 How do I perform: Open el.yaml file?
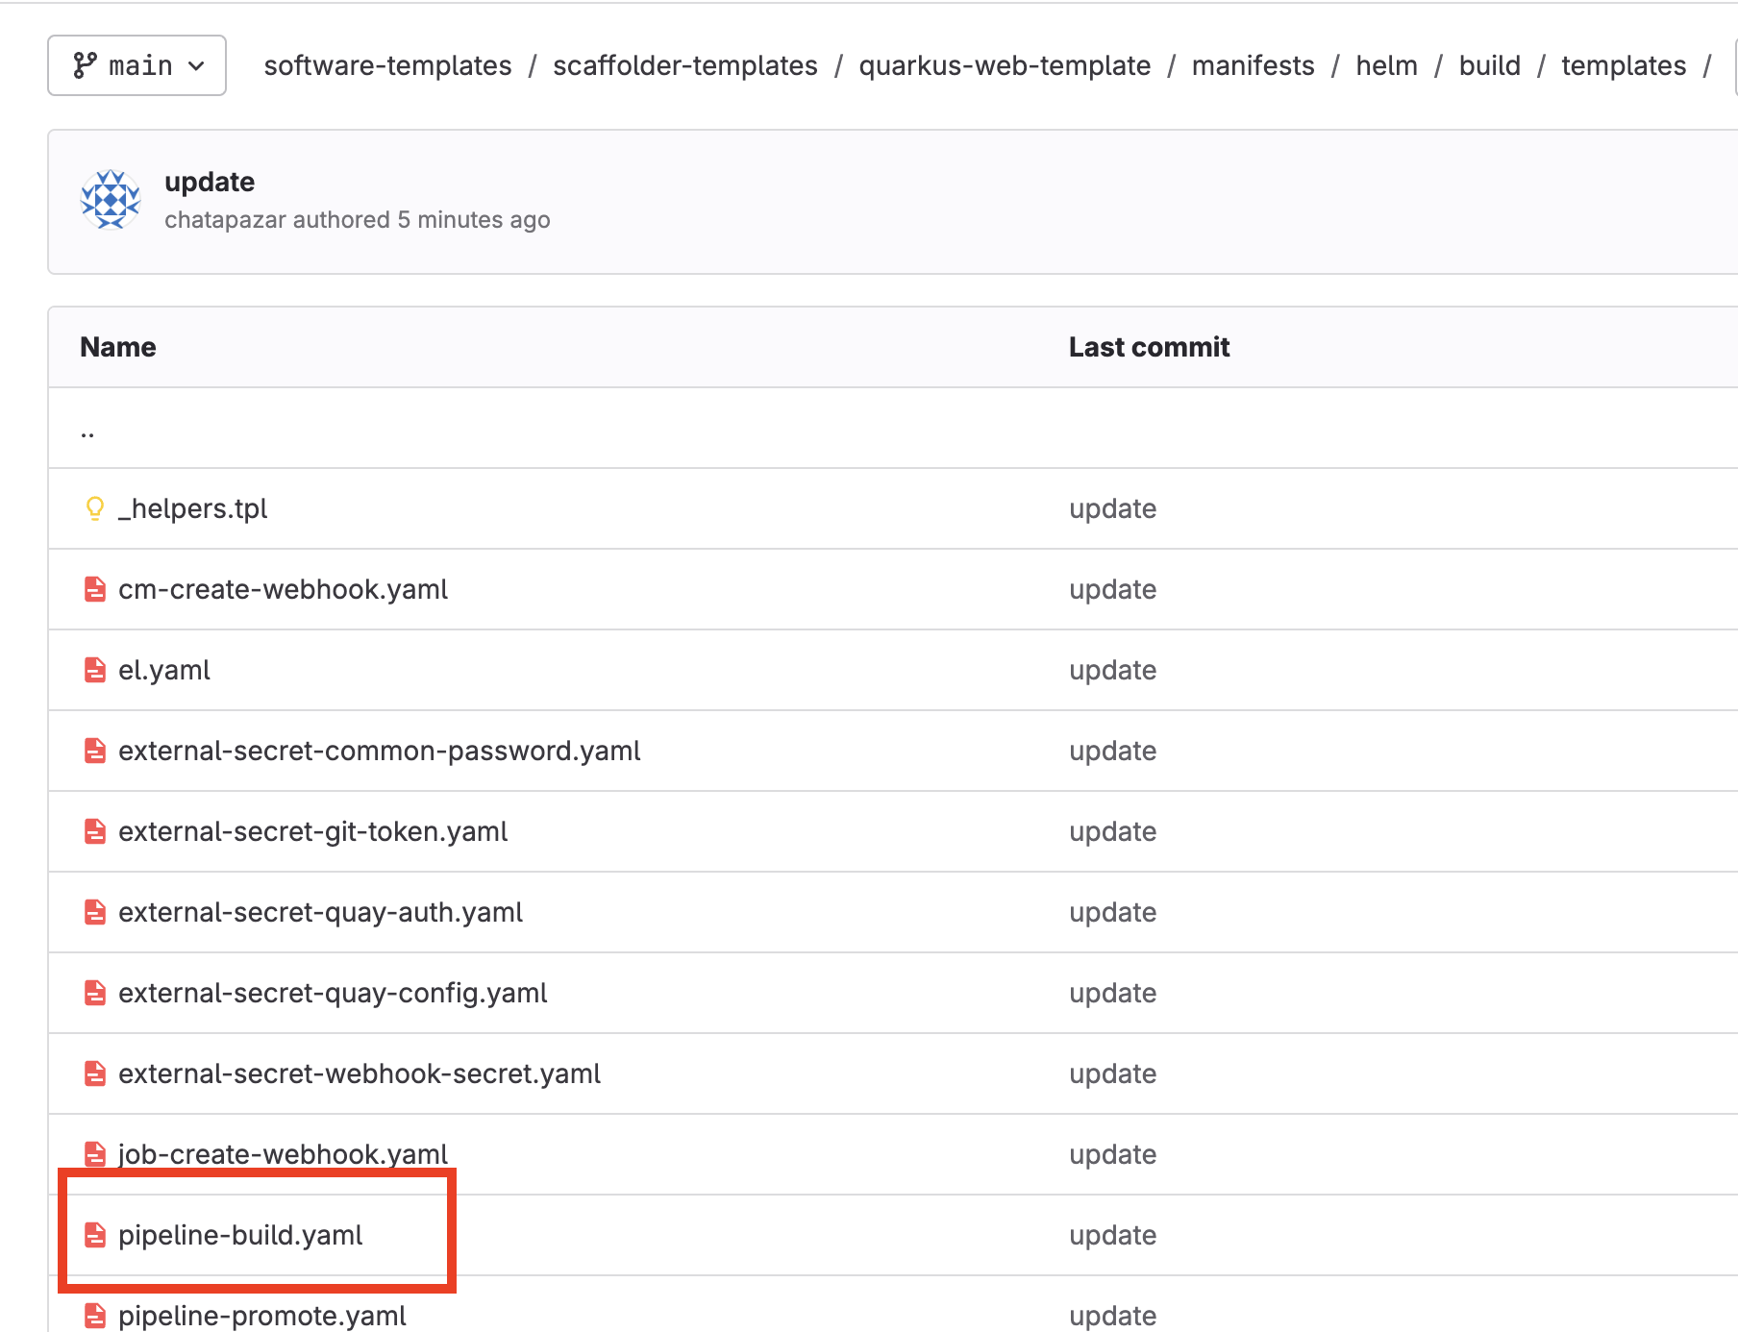click(163, 670)
